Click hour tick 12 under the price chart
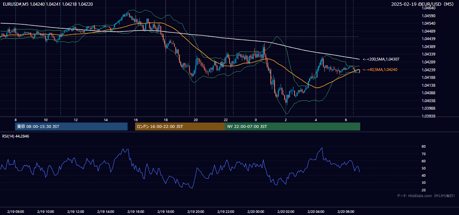459x215 pixels. (x=75, y=120)
